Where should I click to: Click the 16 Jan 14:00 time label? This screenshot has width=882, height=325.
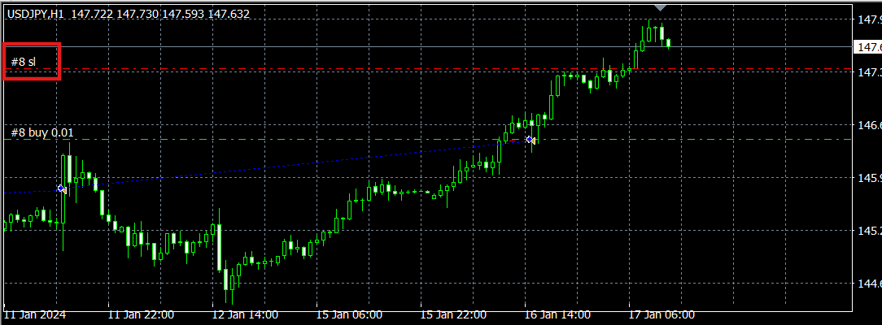click(x=557, y=314)
